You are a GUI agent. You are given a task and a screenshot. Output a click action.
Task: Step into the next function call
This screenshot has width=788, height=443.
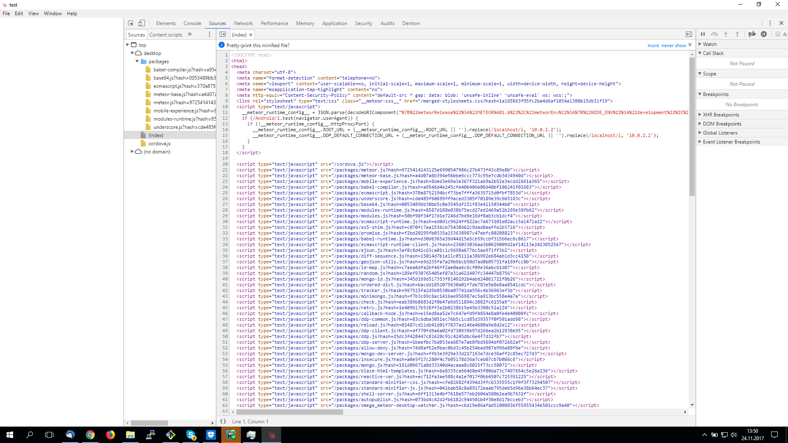tap(726, 34)
